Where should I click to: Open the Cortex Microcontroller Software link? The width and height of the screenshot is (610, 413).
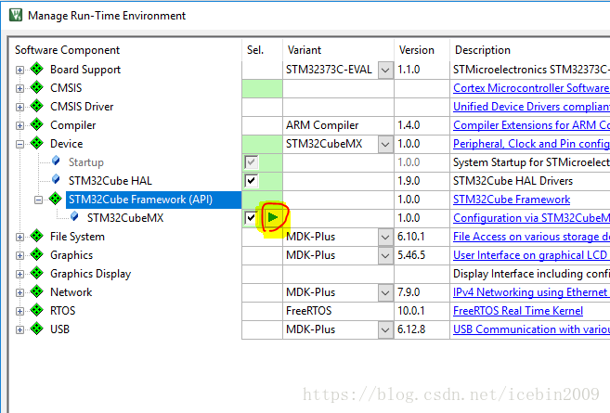click(x=531, y=88)
